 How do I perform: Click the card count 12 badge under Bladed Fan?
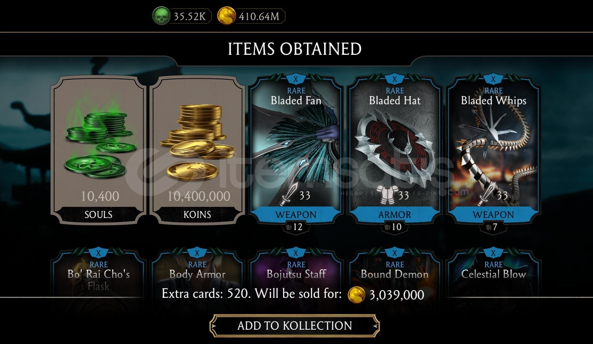[296, 227]
